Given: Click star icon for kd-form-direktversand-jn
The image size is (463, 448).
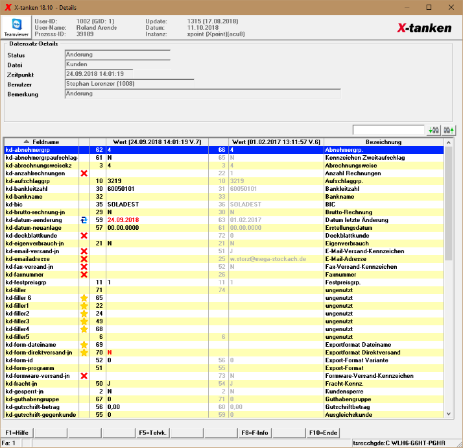Looking at the screenshot, I should pyautogui.click(x=84, y=353).
